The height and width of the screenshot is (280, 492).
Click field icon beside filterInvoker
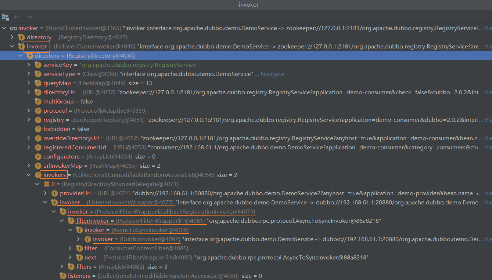71,221
